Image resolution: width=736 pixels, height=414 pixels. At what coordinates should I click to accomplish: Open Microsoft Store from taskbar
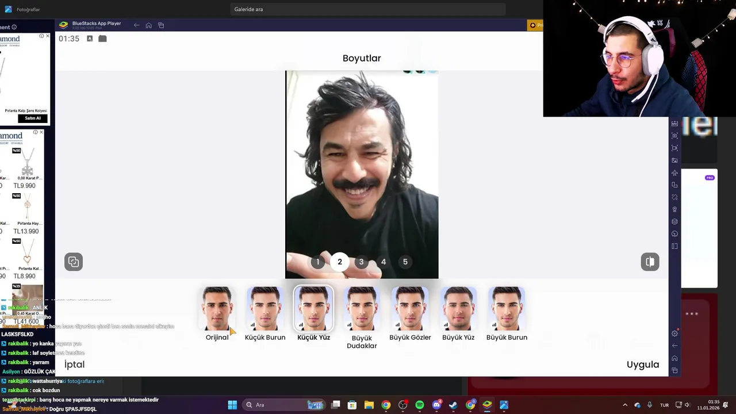coord(352,405)
